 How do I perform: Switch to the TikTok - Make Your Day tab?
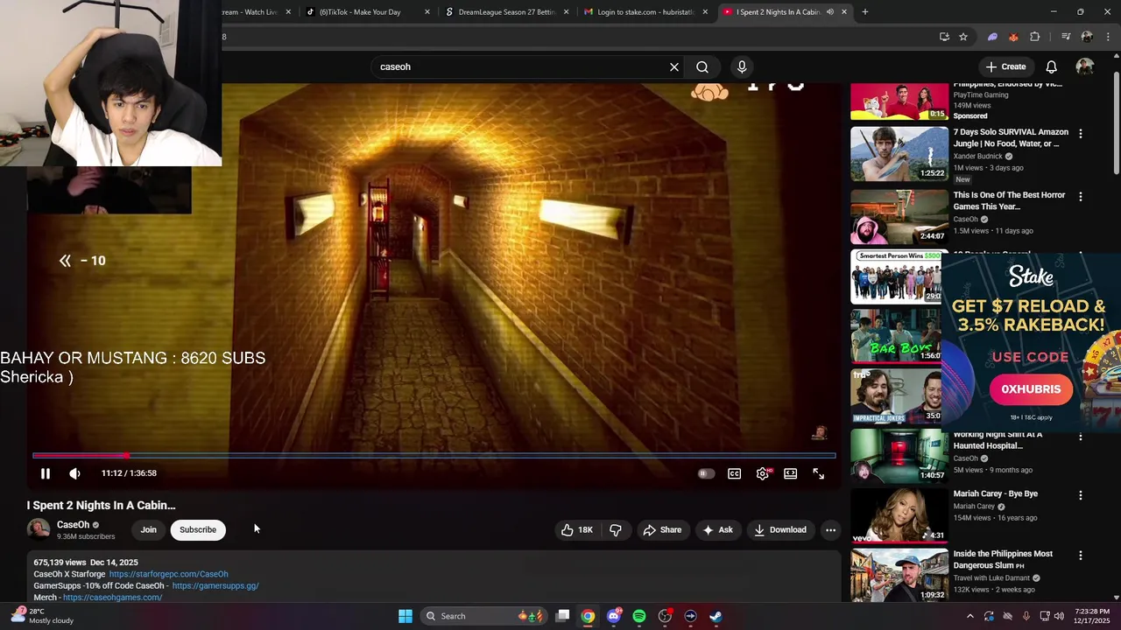click(360, 12)
